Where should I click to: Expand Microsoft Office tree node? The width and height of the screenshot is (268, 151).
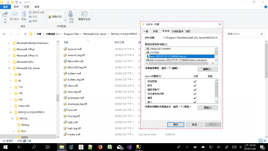pos(9,49)
